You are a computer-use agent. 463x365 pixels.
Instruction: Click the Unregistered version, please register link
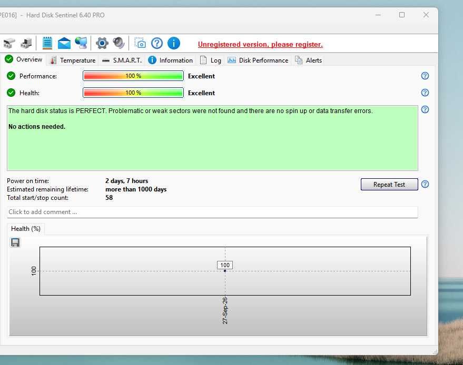click(x=260, y=45)
